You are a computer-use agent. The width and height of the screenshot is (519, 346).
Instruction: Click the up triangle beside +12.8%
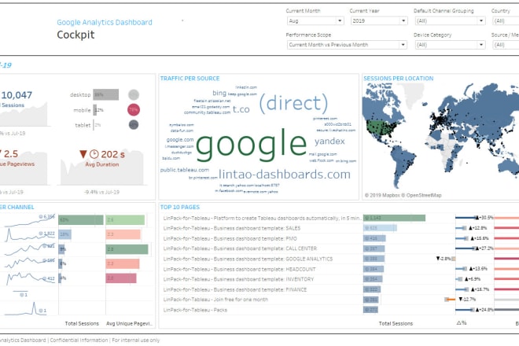[x=471, y=228]
